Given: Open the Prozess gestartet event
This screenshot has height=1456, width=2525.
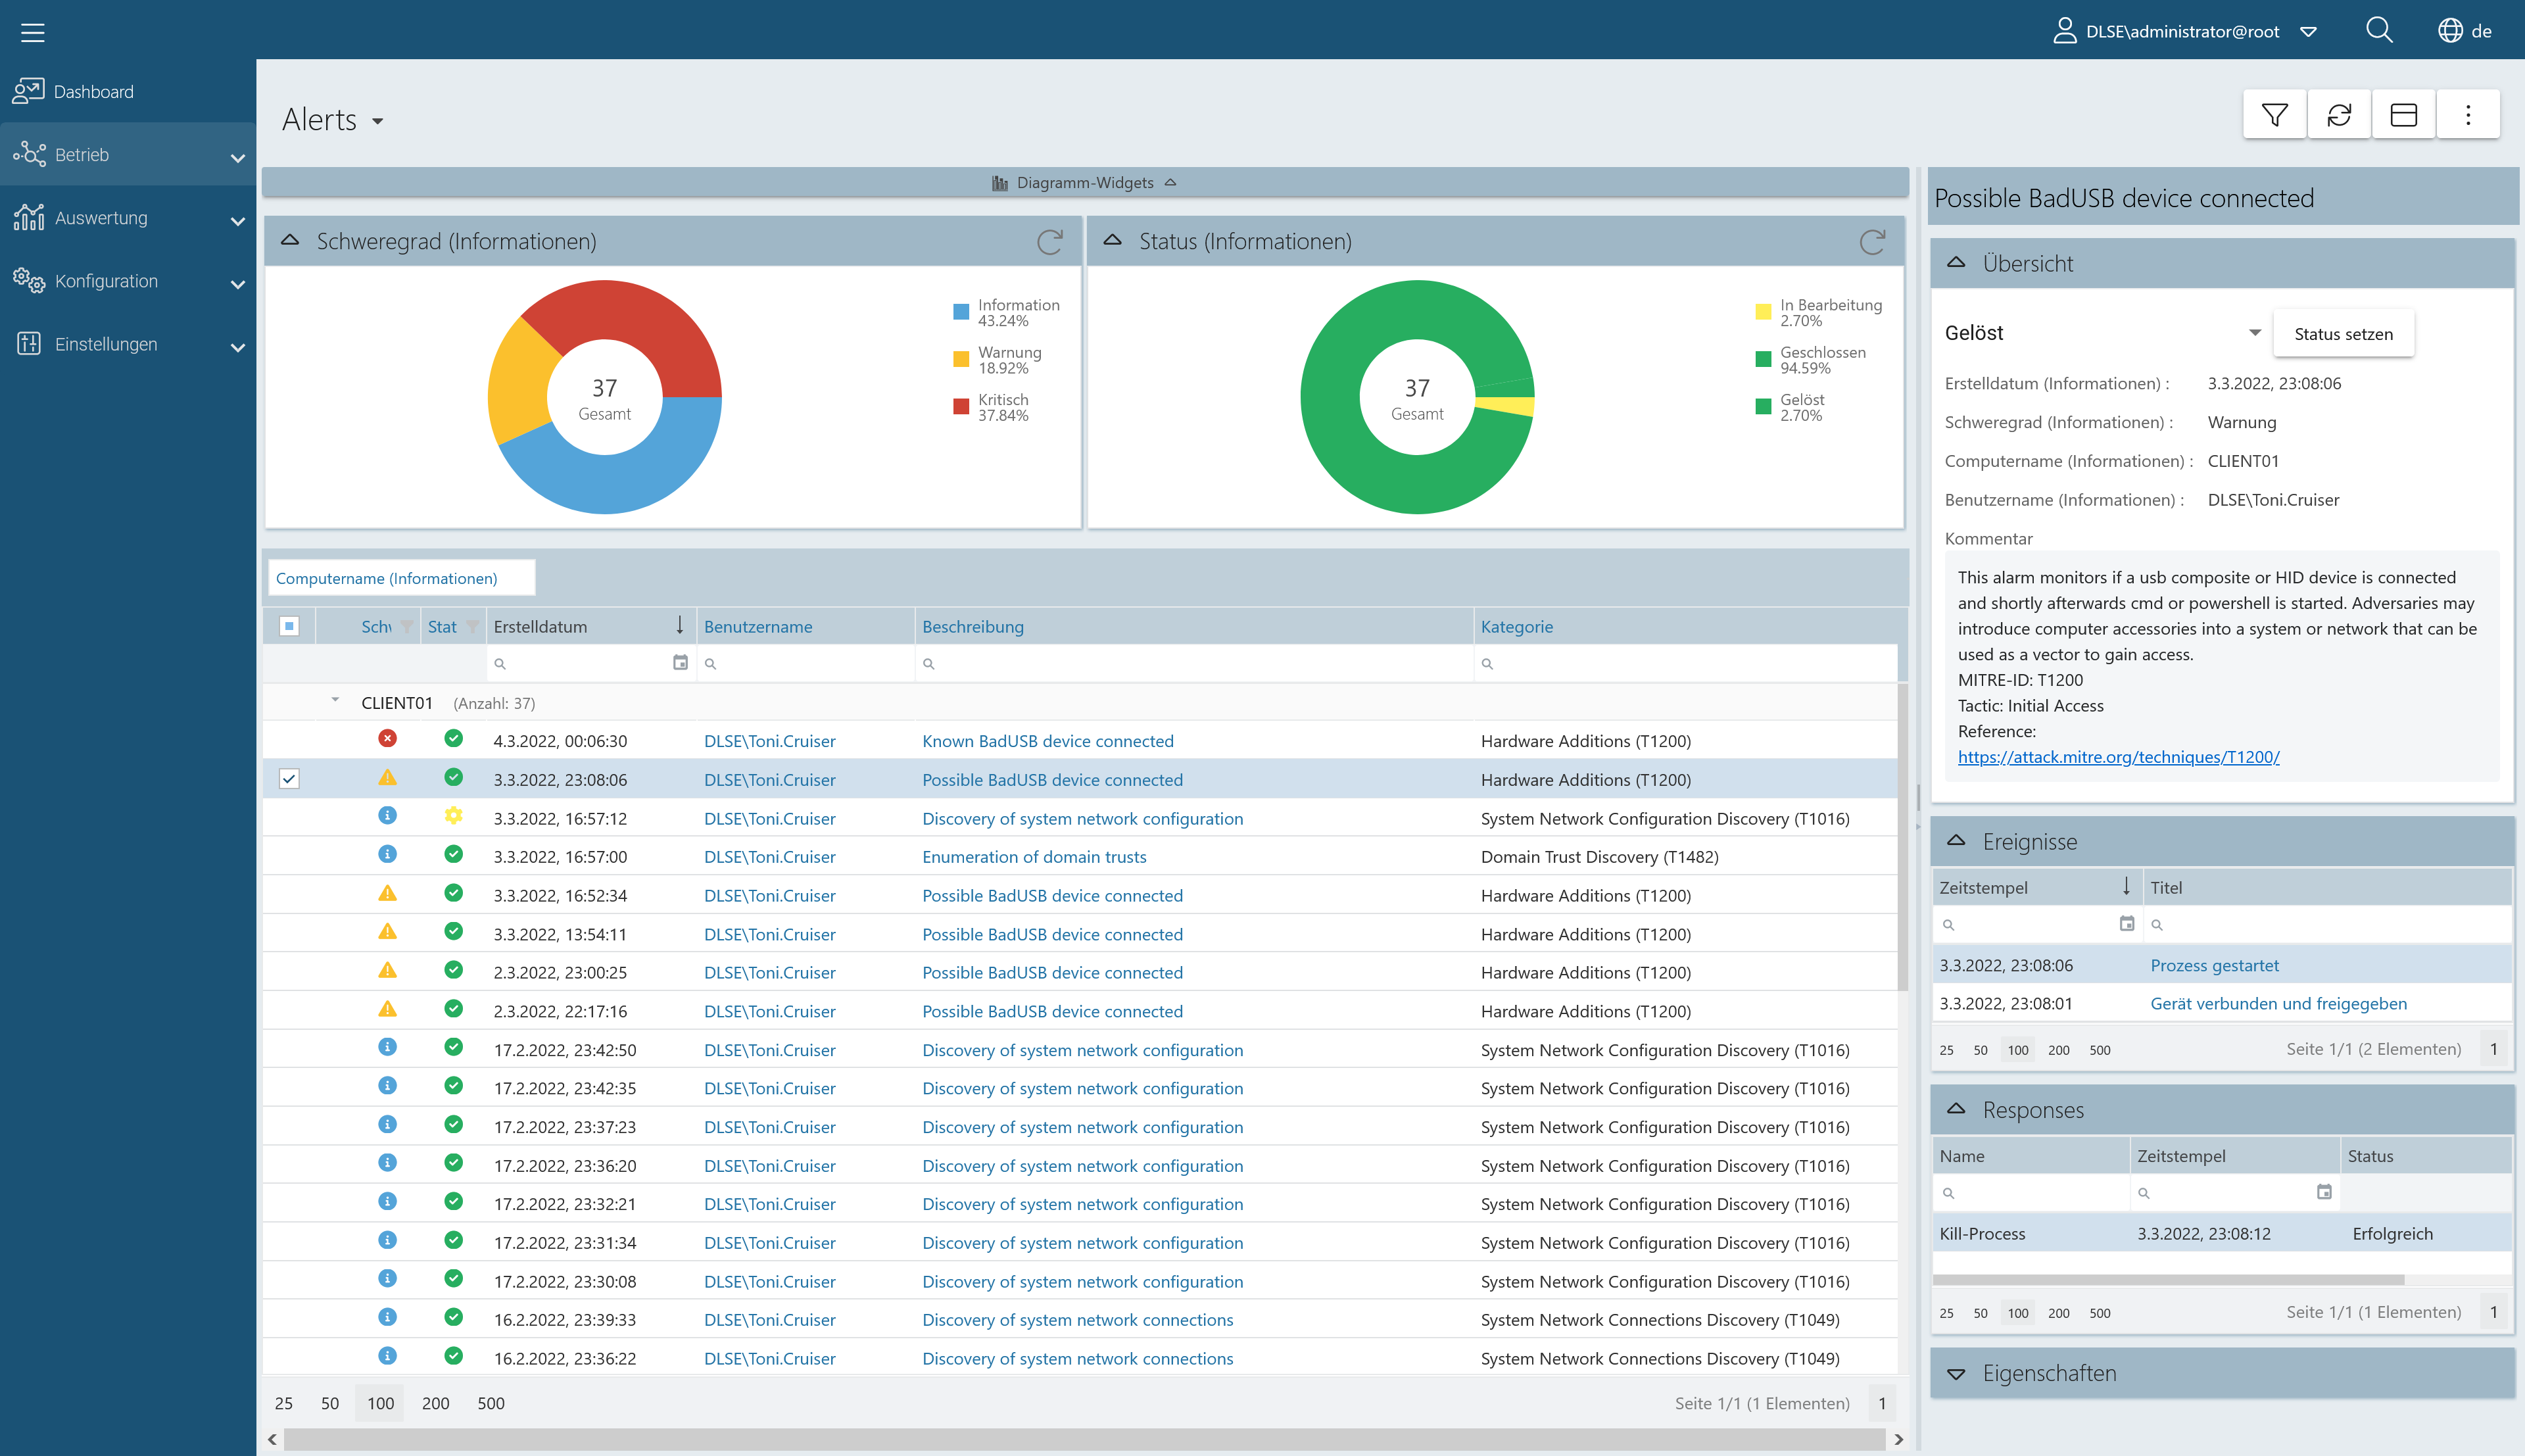Looking at the screenshot, I should point(2214,965).
